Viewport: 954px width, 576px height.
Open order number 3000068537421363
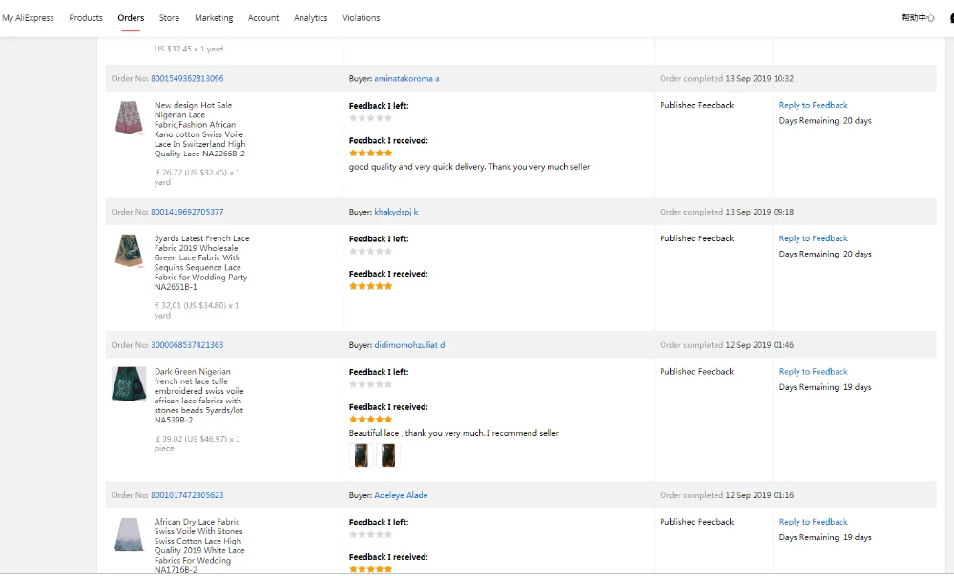(x=187, y=345)
